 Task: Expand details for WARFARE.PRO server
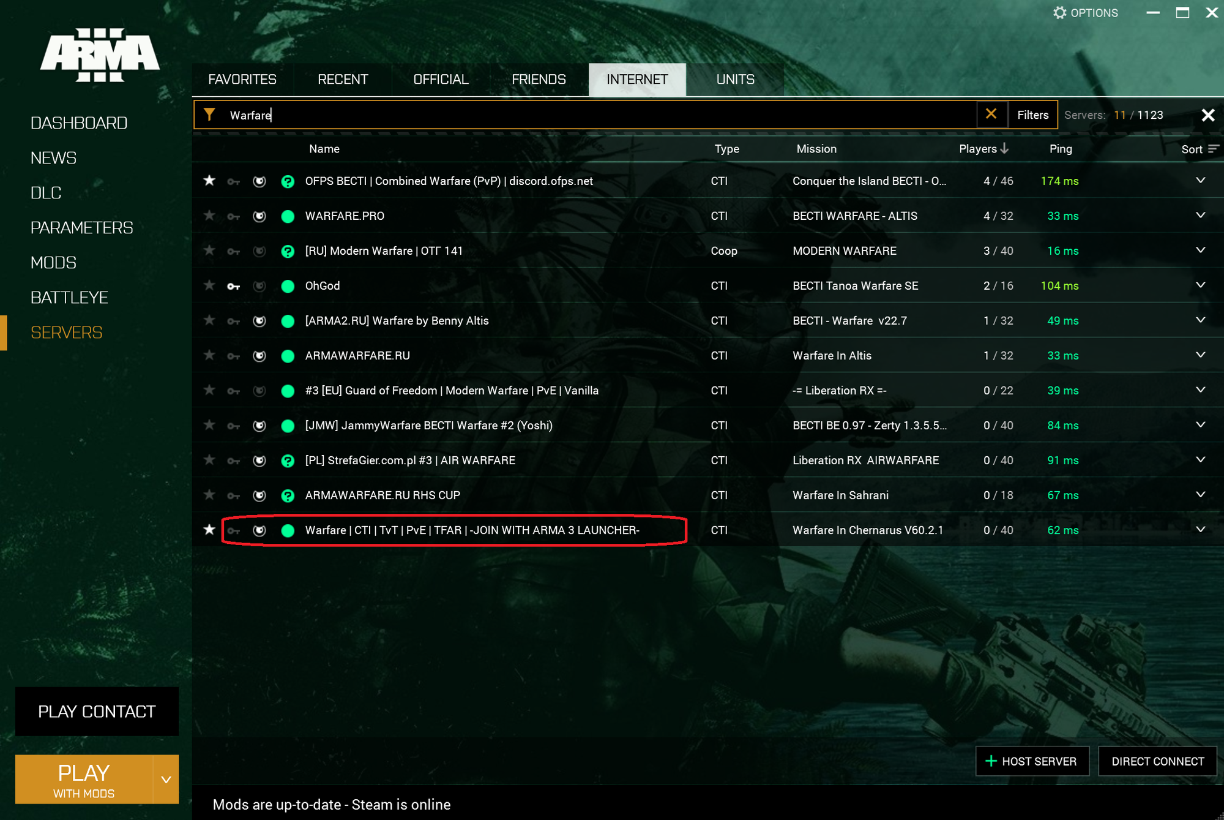click(x=1201, y=215)
